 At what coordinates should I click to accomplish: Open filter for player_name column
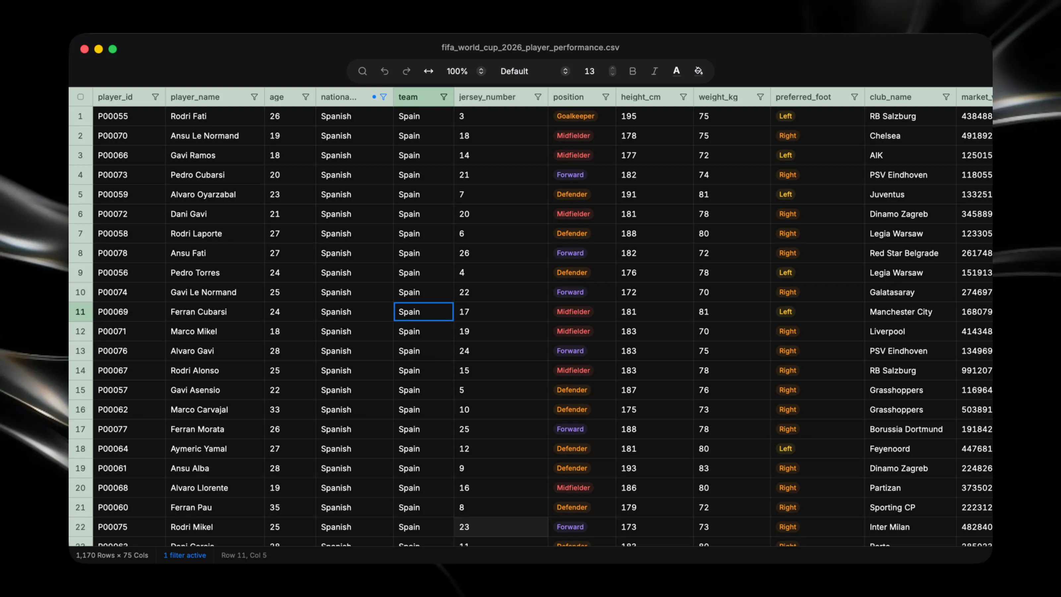point(254,97)
